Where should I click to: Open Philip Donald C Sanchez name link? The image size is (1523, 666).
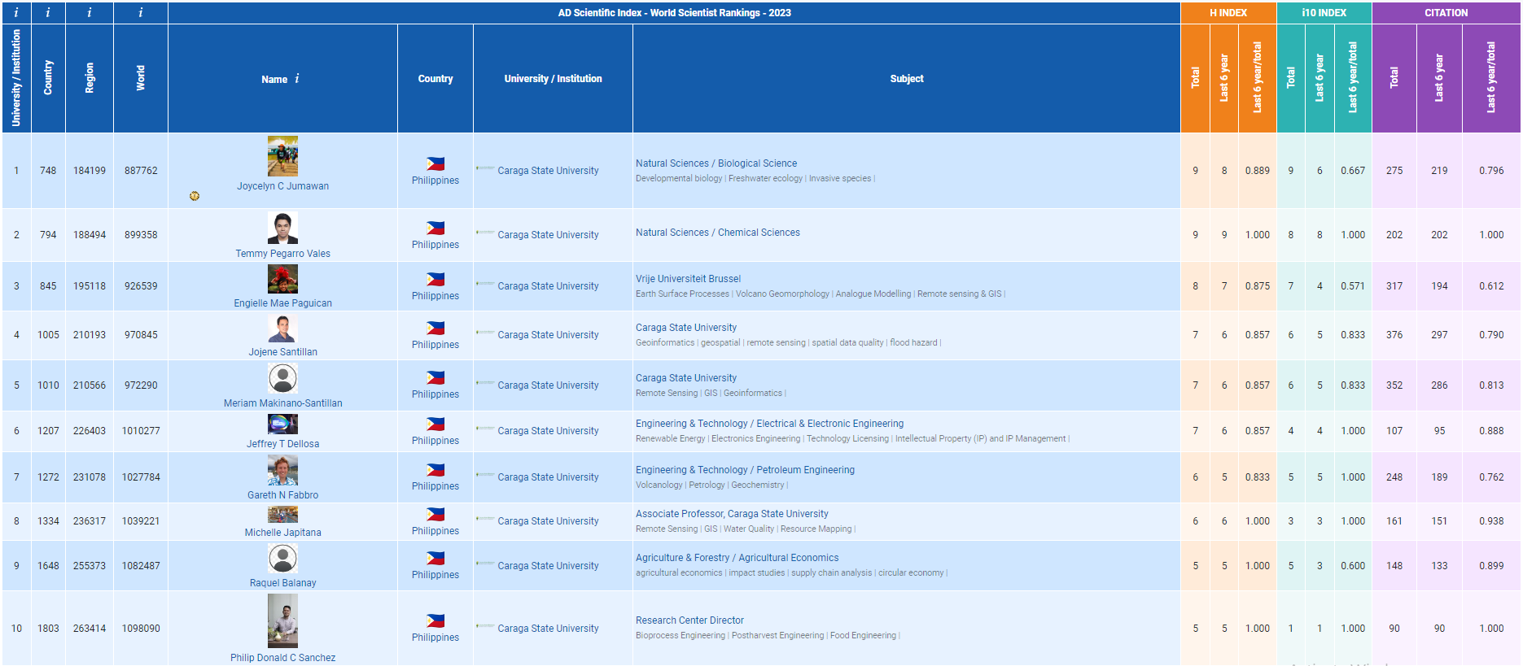click(x=283, y=658)
